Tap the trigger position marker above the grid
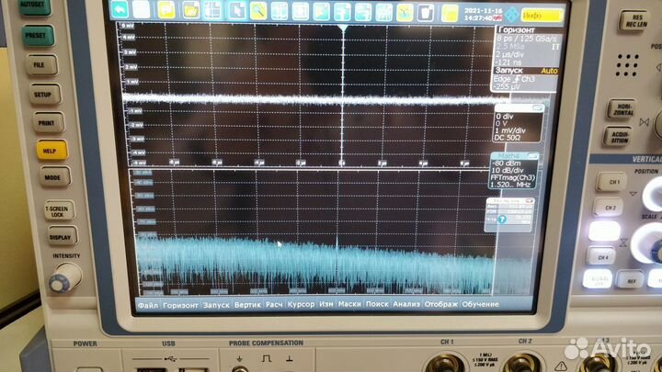Viewport: 662px width, 372px height. (x=343, y=28)
